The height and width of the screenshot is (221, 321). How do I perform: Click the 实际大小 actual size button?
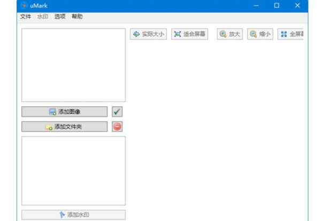pos(148,34)
